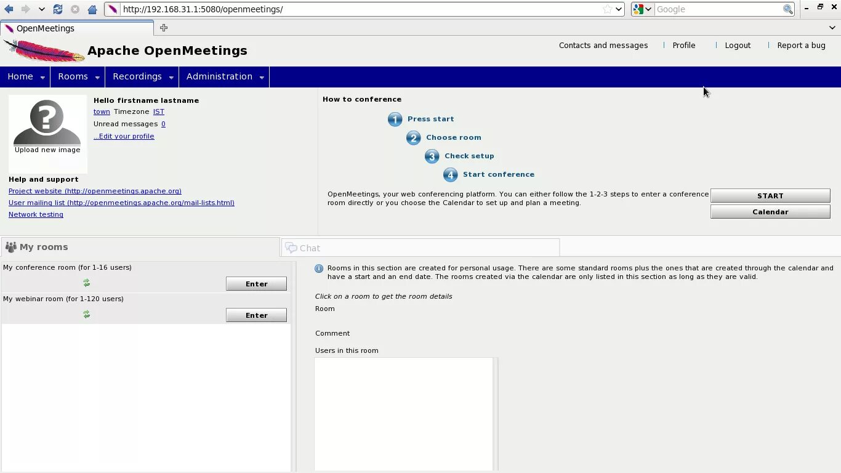Click the Start conference step label
The width and height of the screenshot is (841, 473).
coord(499,174)
